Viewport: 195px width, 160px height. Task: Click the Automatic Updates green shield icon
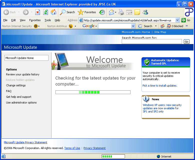pyautogui.click(x=147, y=62)
